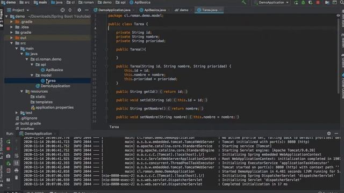Print the Run console output
This screenshot has height=193, width=344.
[x=17, y=170]
